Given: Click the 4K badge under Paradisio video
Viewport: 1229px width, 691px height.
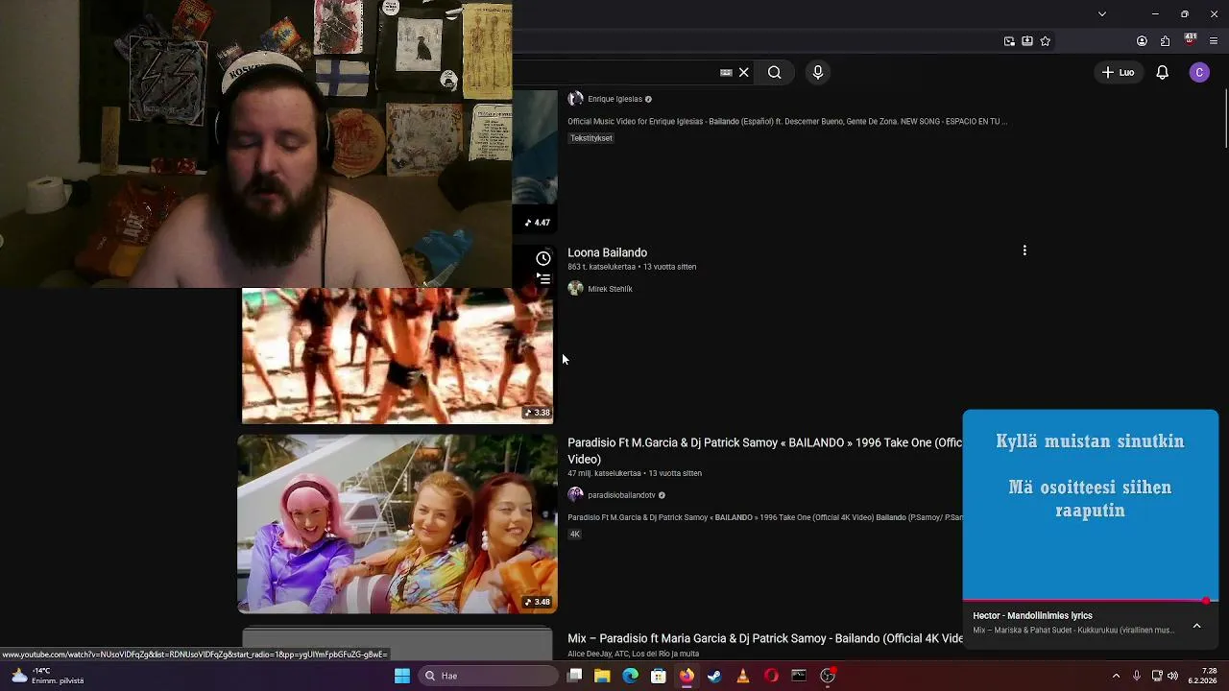Looking at the screenshot, I should 575,535.
